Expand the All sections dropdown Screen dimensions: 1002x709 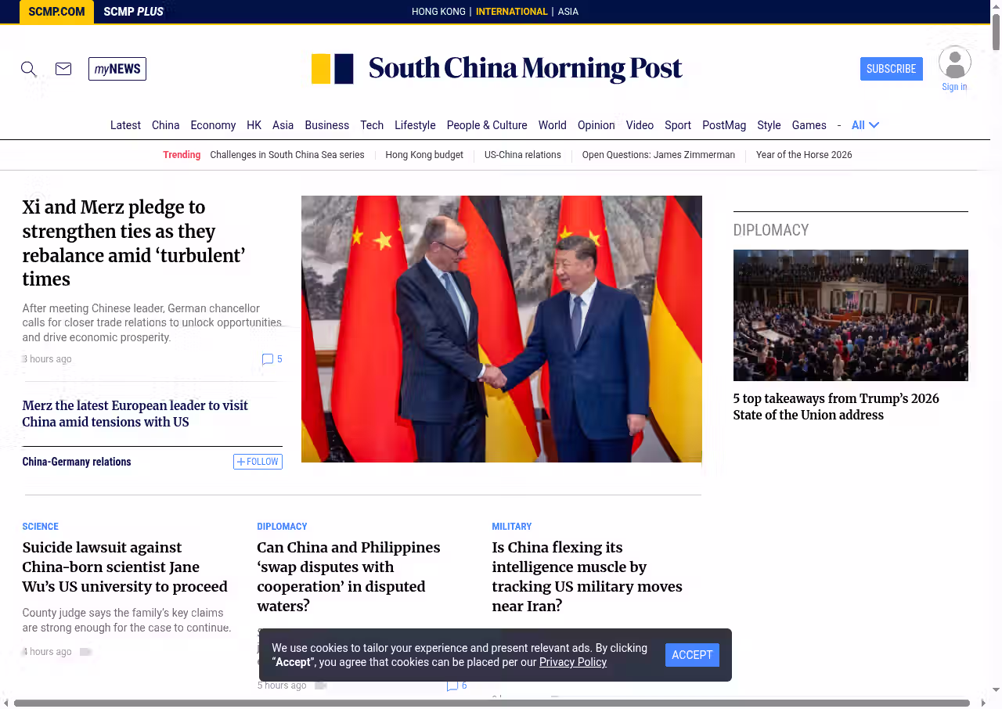point(865,125)
